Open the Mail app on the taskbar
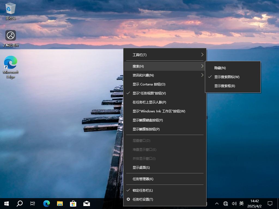This screenshot has width=279, height=209. tap(87, 204)
